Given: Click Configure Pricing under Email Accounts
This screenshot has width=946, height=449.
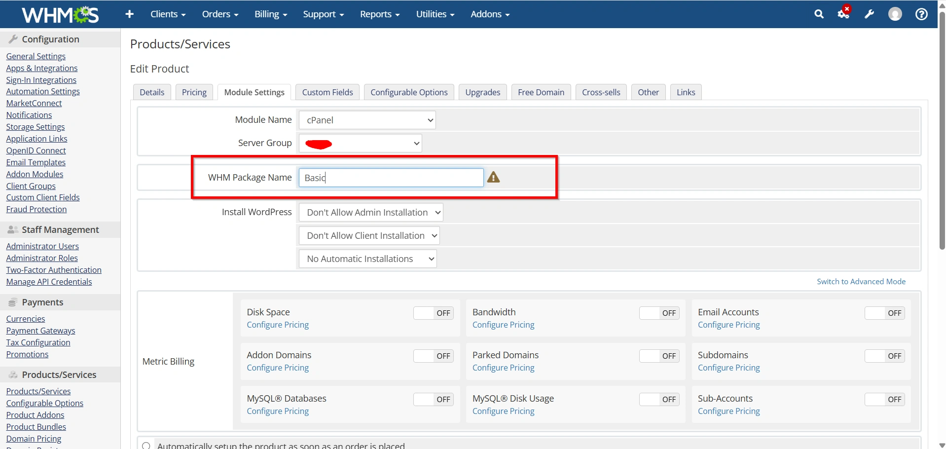Looking at the screenshot, I should point(729,325).
